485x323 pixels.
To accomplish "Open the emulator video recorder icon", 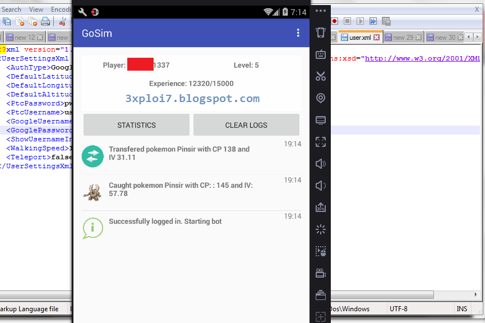I will [321, 273].
